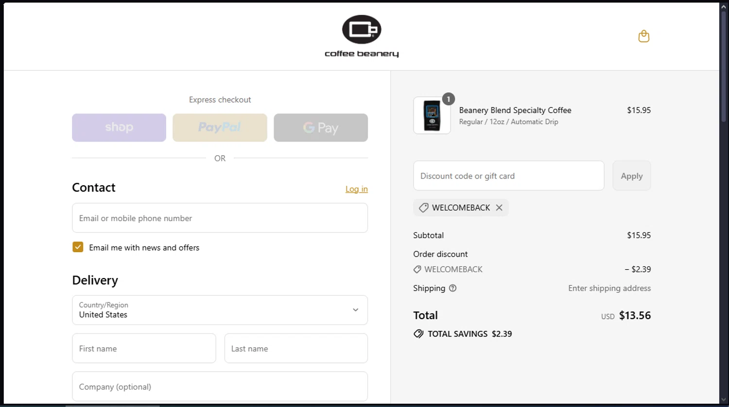729x407 pixels.
Task: Click the Coffee Beanery logo
Action: 362,36
